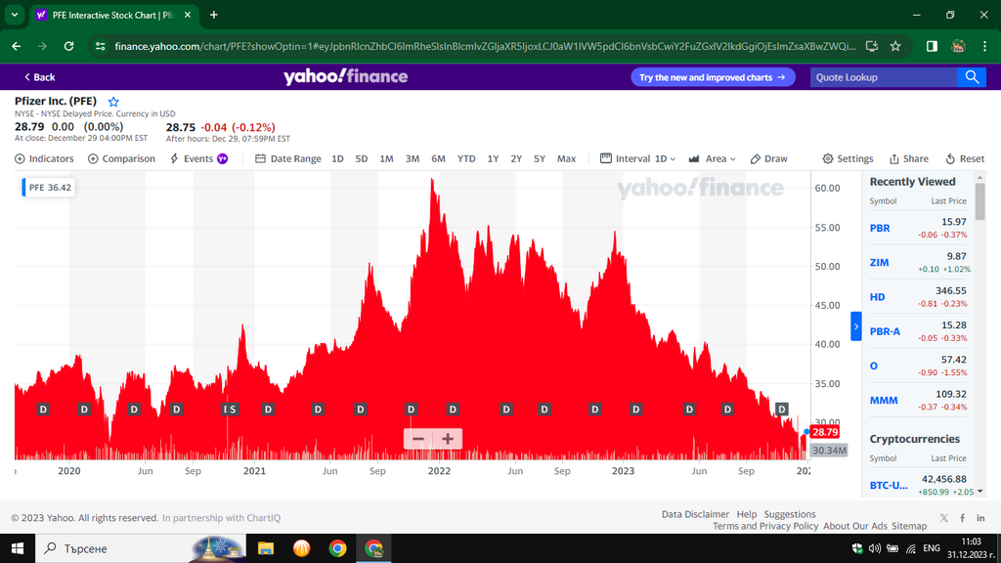Open ZIM in Recently Viewed
1001x563 pixels.
(879, 262)
